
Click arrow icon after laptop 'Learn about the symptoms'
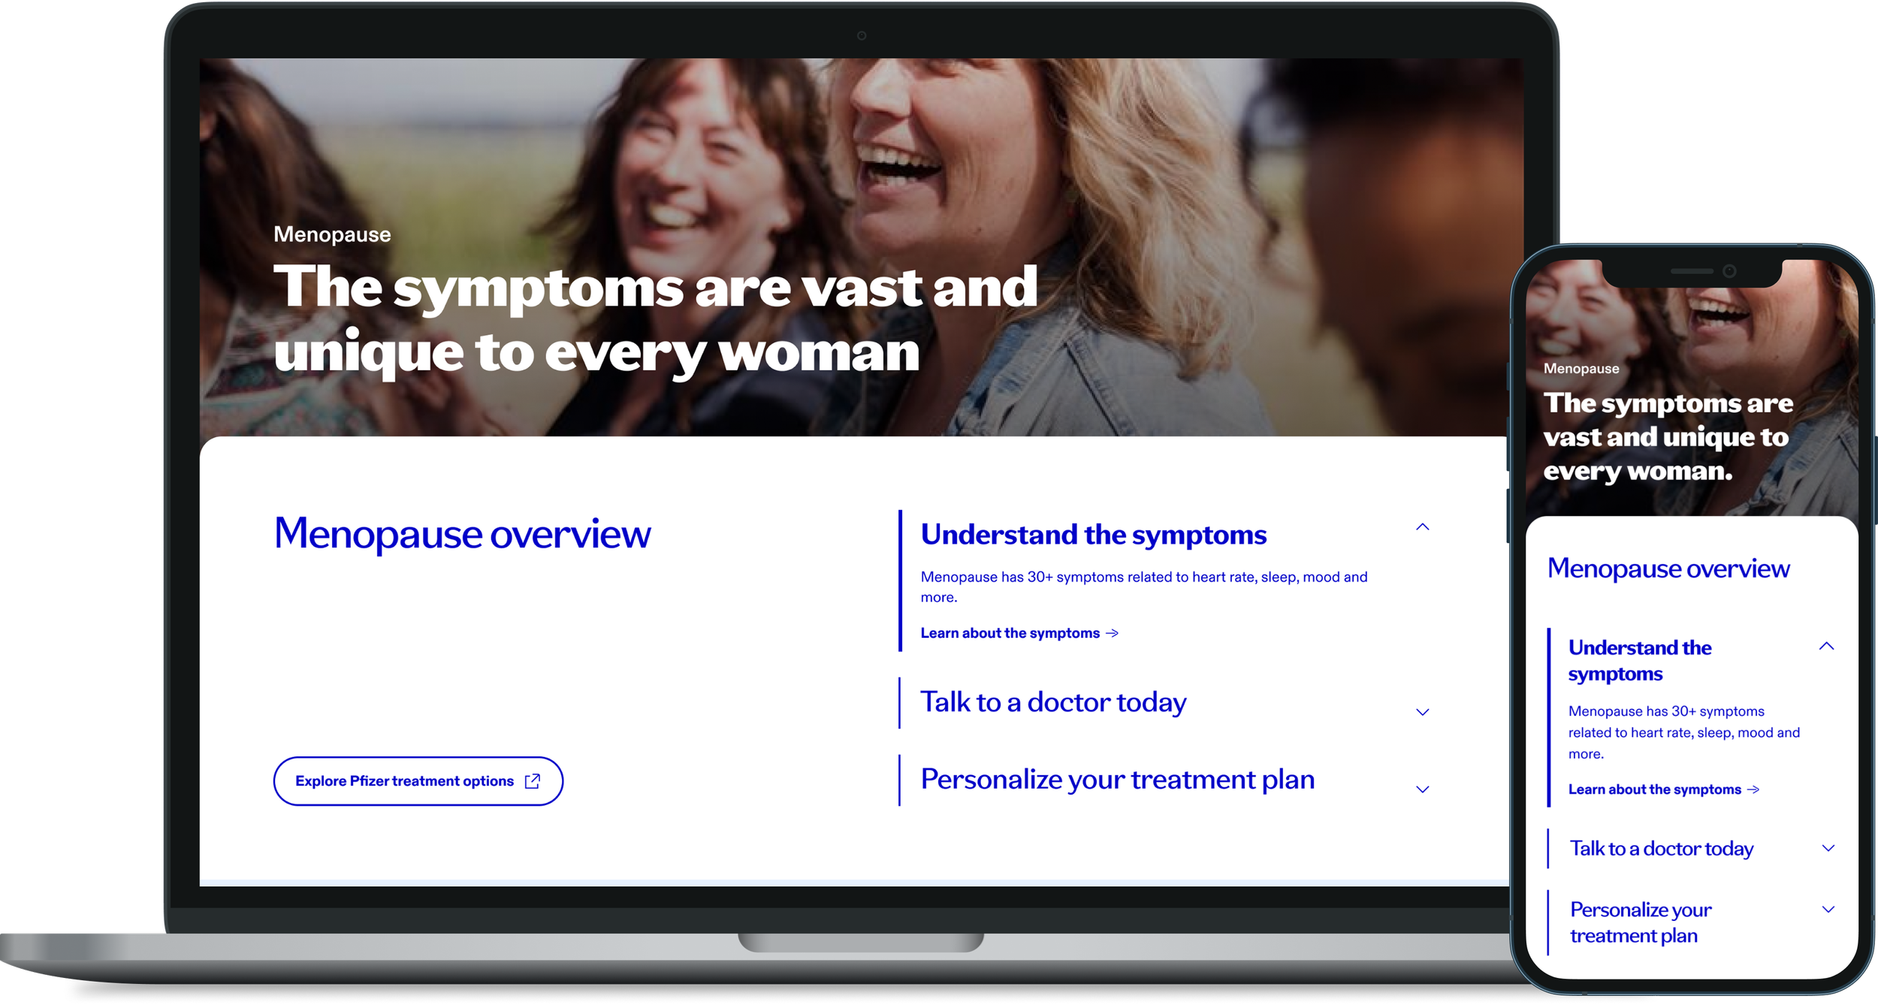click(1113, 633)
